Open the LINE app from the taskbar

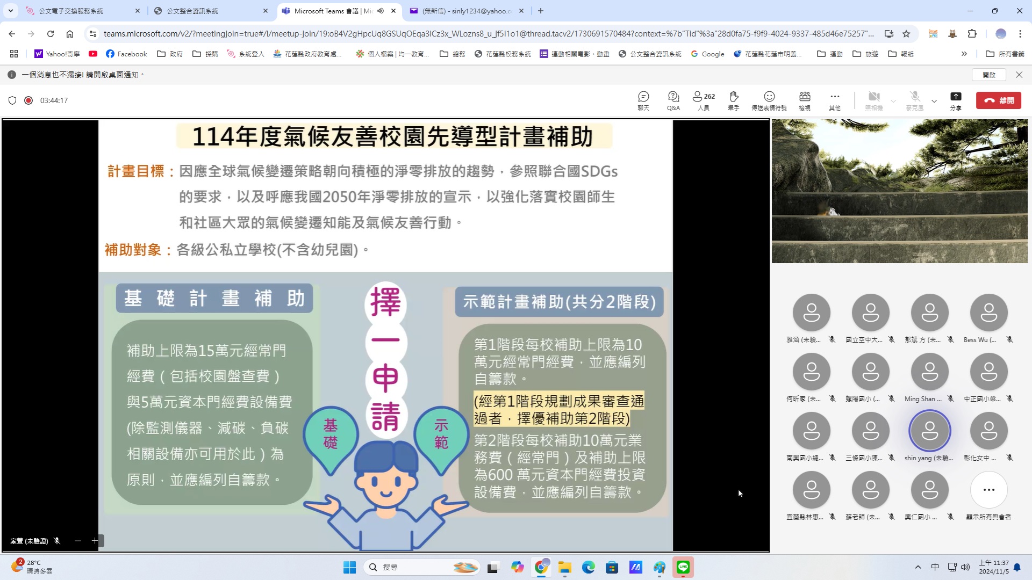point(683,567)
